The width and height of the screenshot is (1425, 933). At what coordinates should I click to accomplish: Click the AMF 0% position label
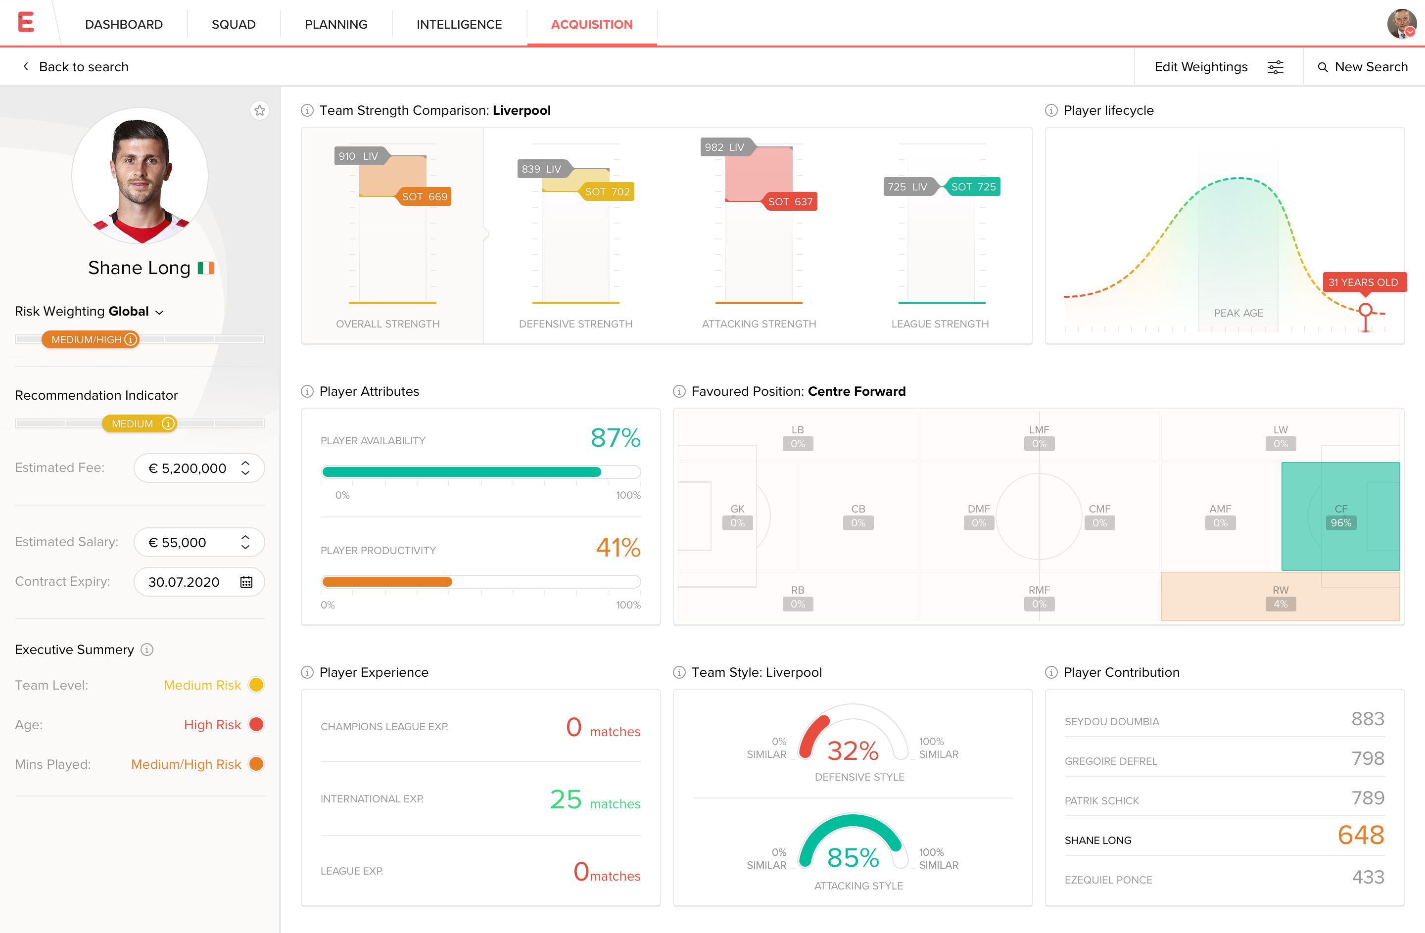pyautogui.click(x=1220, y=516)
